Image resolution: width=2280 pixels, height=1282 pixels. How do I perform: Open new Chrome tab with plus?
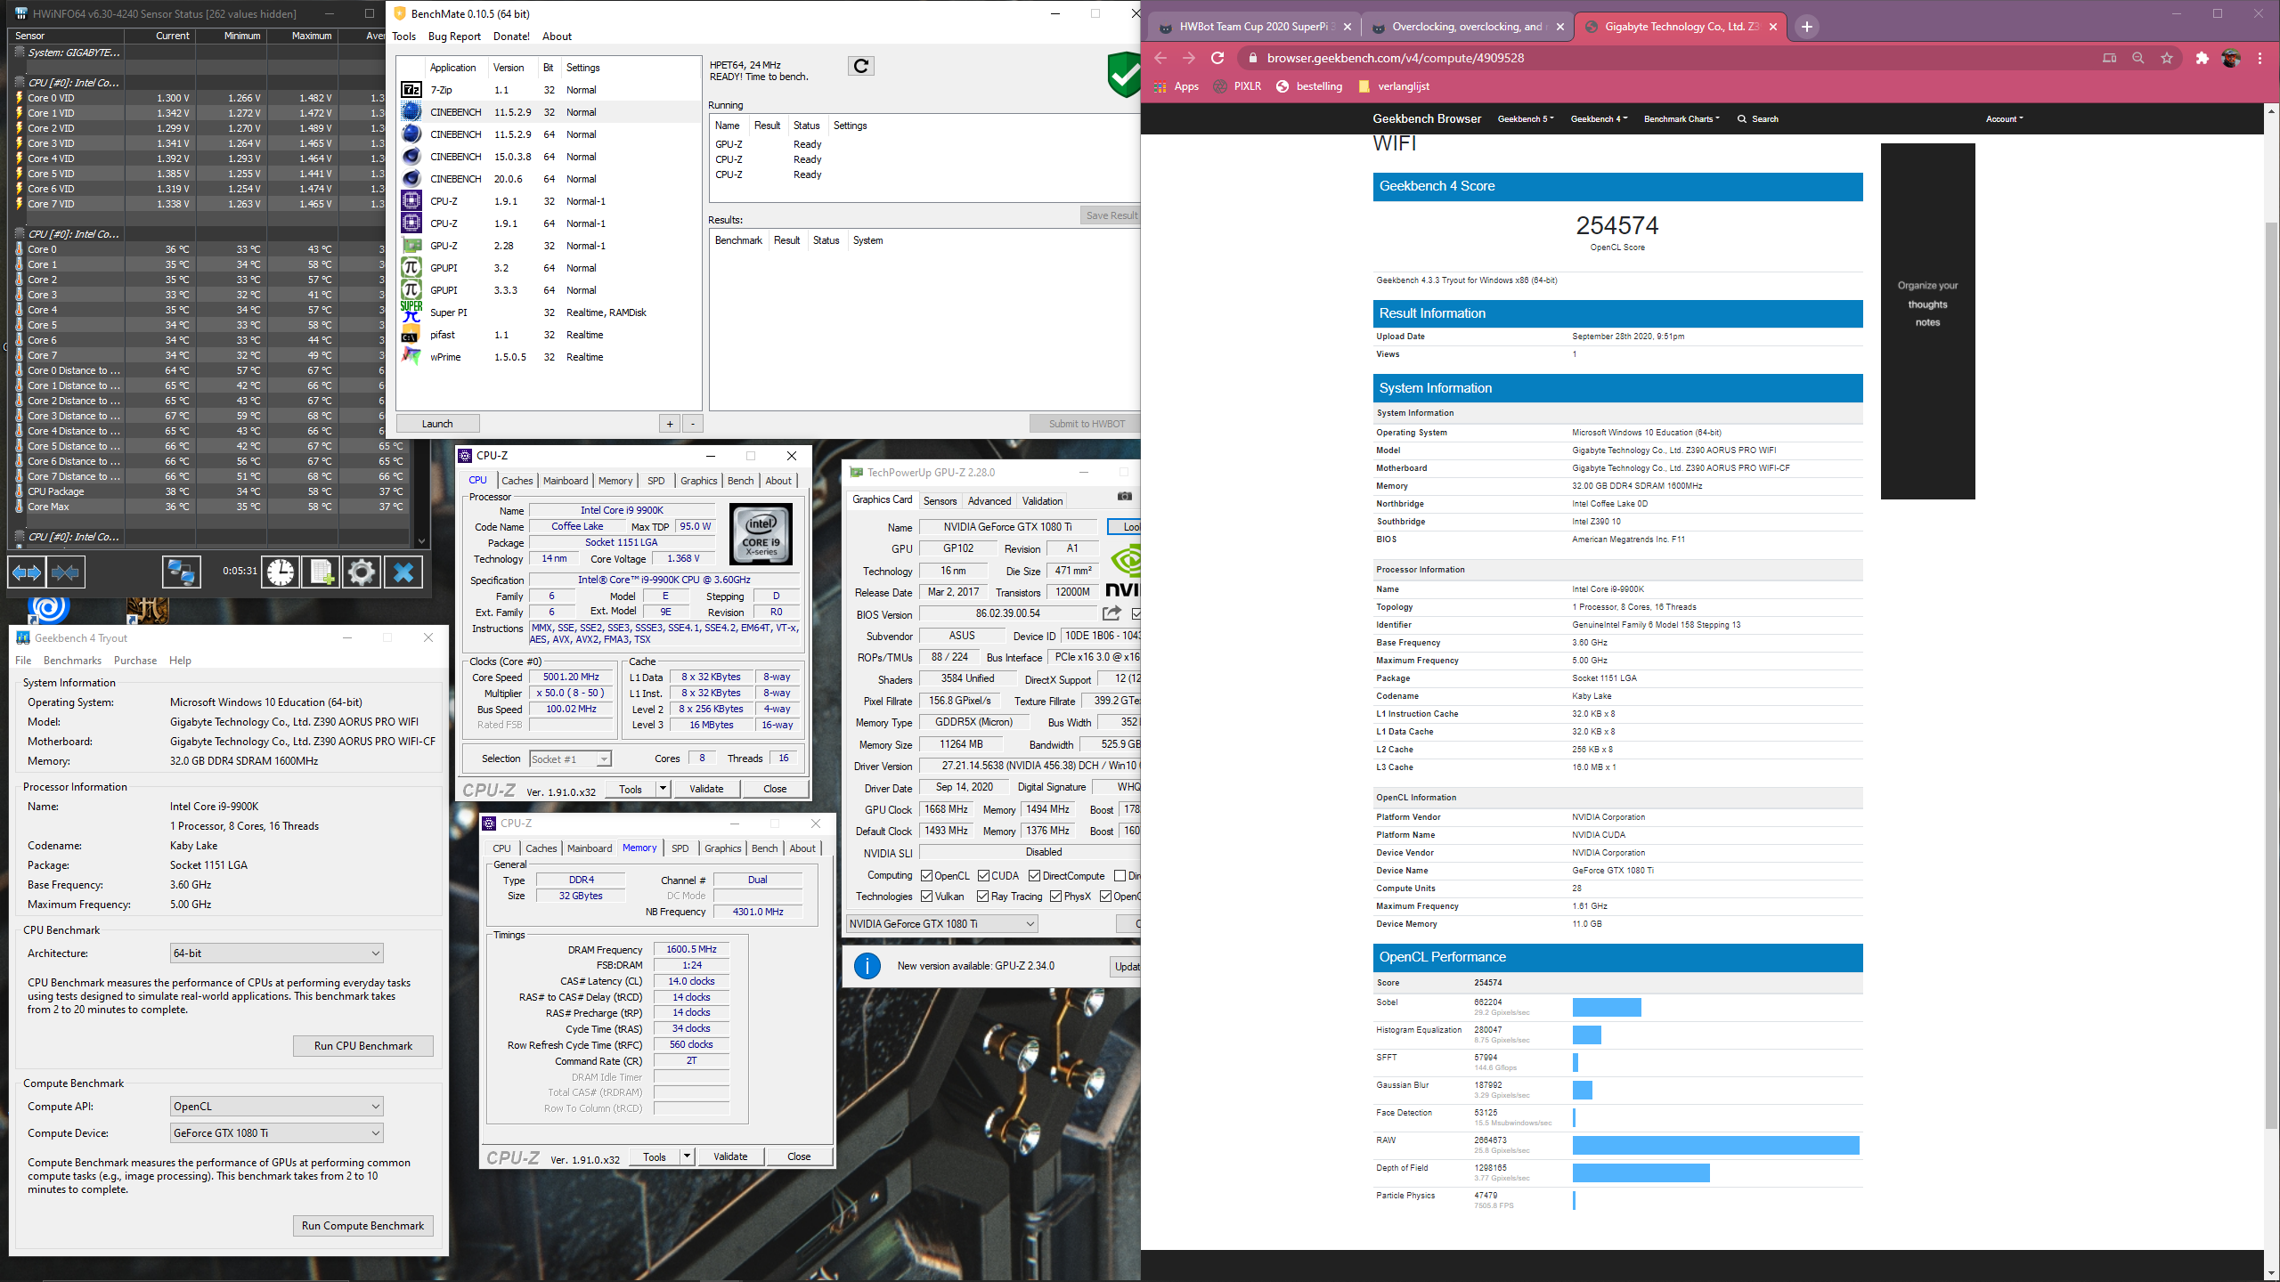pos(1806,27)
